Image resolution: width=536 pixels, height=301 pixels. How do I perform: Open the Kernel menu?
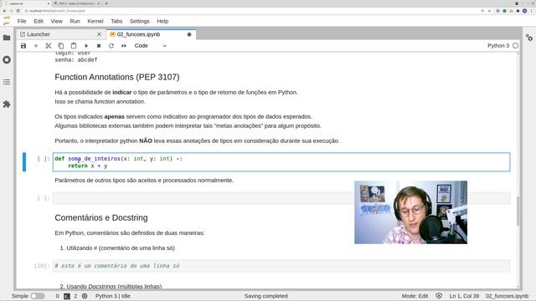(x=95, y=21)
